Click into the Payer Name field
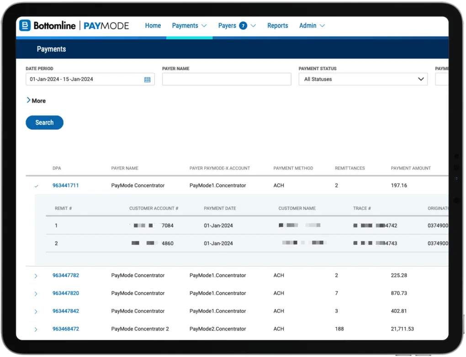 (226, 79)
